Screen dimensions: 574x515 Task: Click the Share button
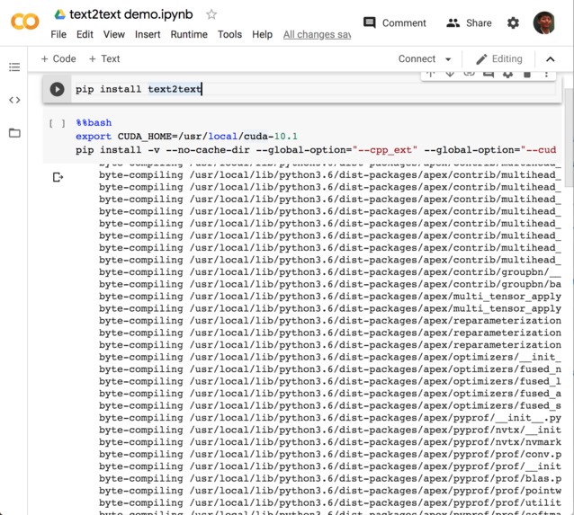(x=469, y=23)
